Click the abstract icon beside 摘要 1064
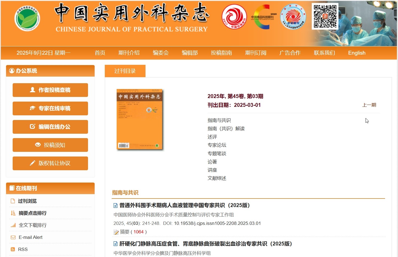Image resolution: width=398 pixels, height=257 pixels. pos(116,232)
